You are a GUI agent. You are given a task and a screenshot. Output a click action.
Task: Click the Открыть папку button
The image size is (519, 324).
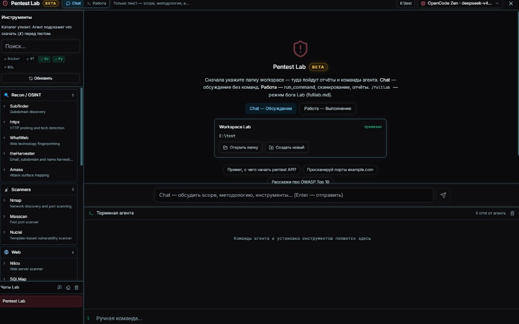(241, 148)
